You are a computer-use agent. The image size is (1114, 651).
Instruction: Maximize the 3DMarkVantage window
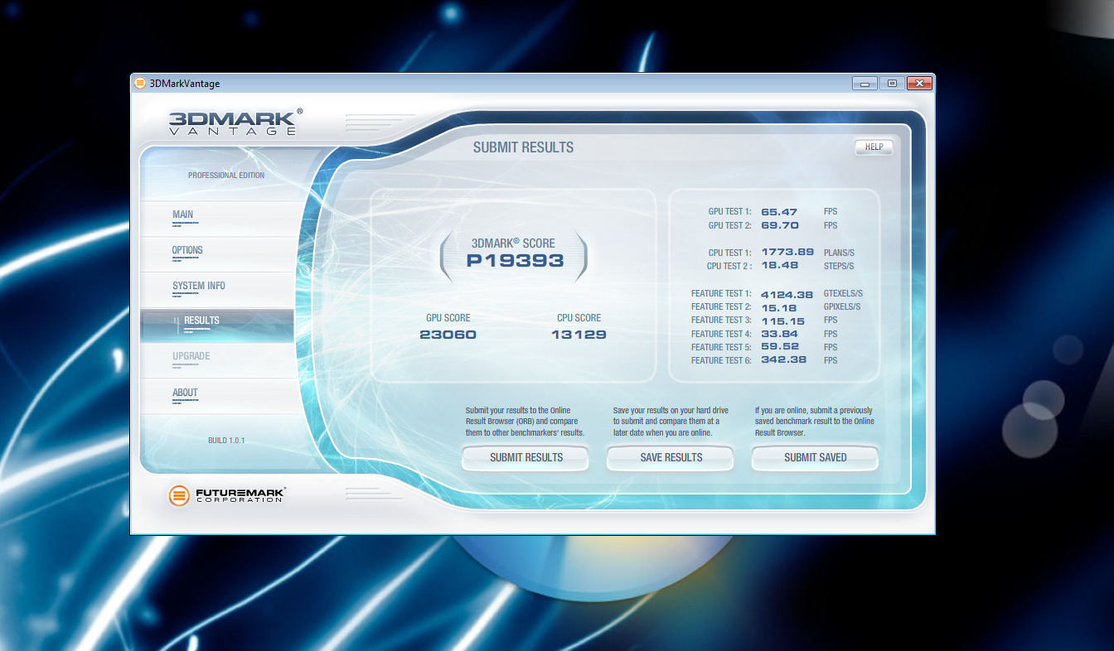tap(892, 83)
